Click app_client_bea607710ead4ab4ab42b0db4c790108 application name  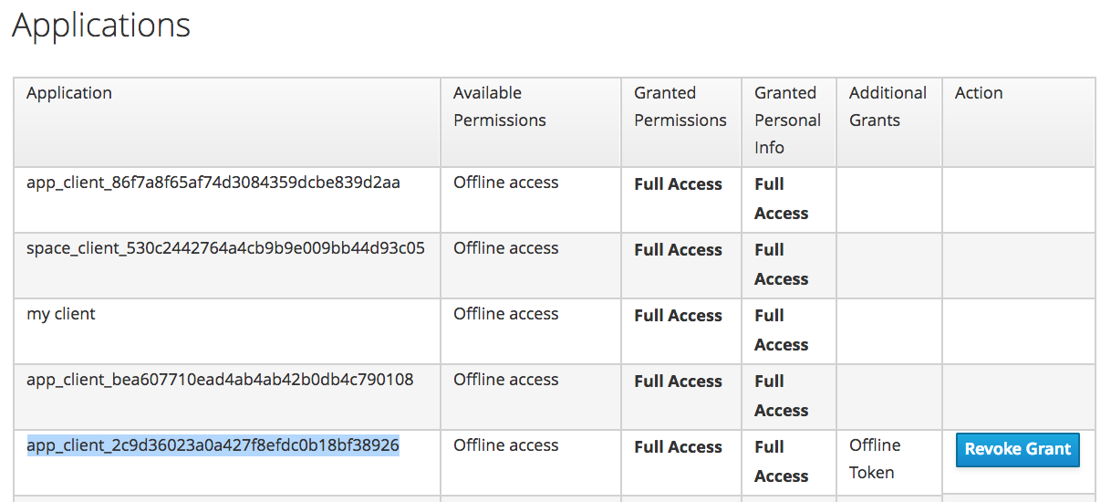point(220,380)
